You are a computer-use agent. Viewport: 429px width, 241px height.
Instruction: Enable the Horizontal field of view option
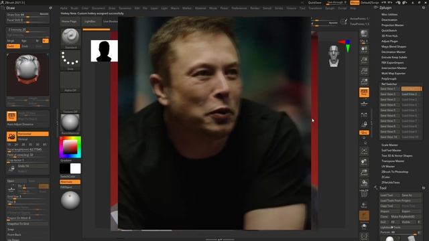pos(33,134)
